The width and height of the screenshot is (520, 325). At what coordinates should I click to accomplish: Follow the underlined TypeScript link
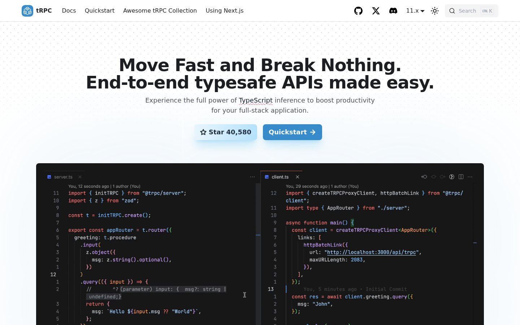pos(256,100)
